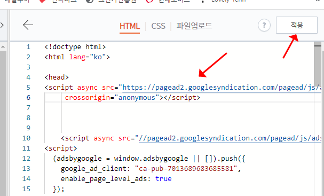Click line number 1 in gutter

[x=28, y=47]
